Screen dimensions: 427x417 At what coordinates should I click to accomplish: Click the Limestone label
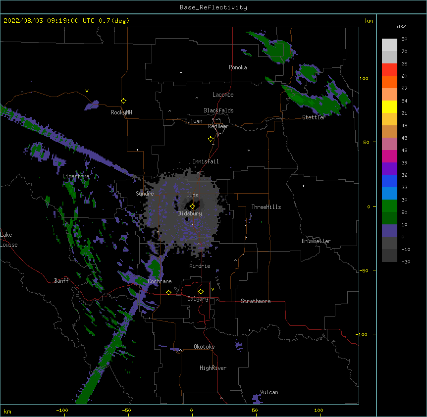click(x=76, y=176)
